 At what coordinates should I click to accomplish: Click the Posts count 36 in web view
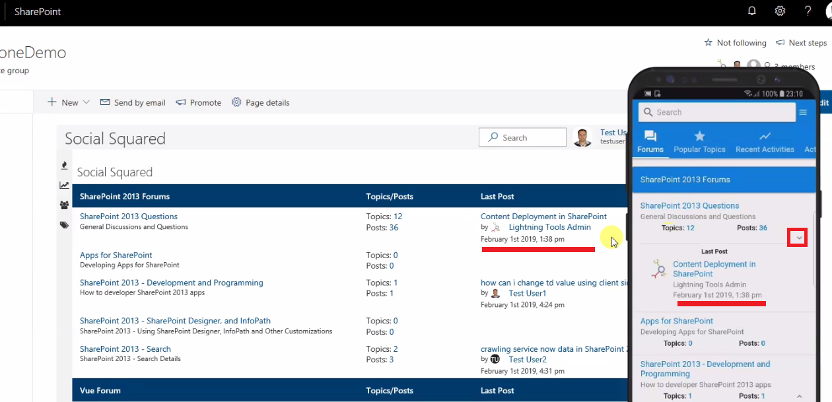pyautogui.click(x=394, y=228)
